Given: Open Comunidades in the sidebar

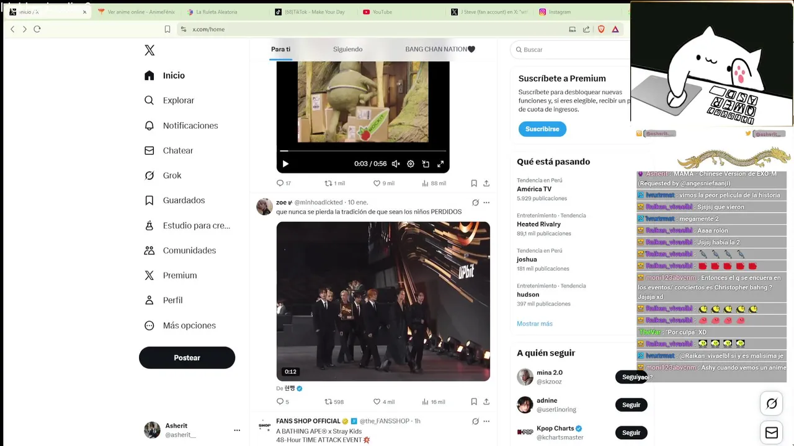Looking at the screenshot, I should tap(180, 250).
